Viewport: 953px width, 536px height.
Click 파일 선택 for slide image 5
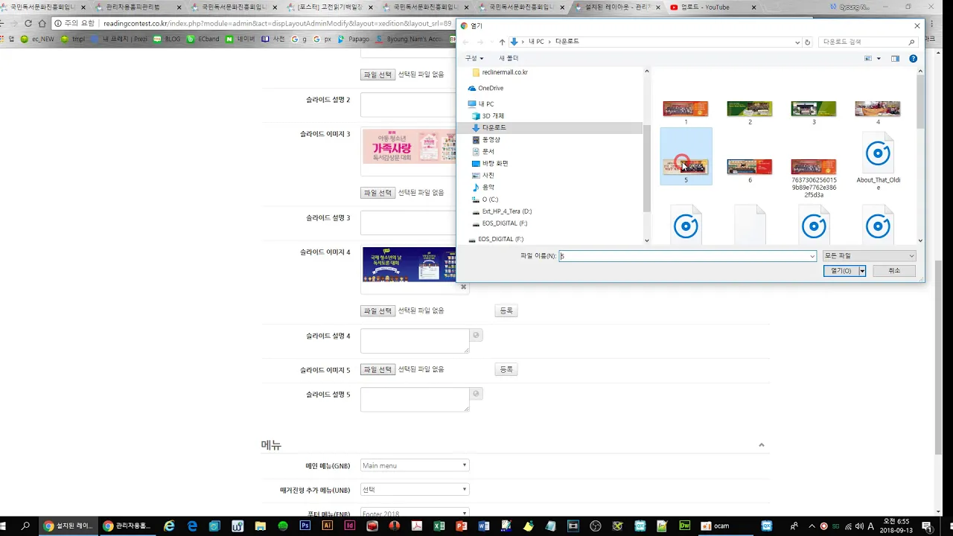click(377, 370)
